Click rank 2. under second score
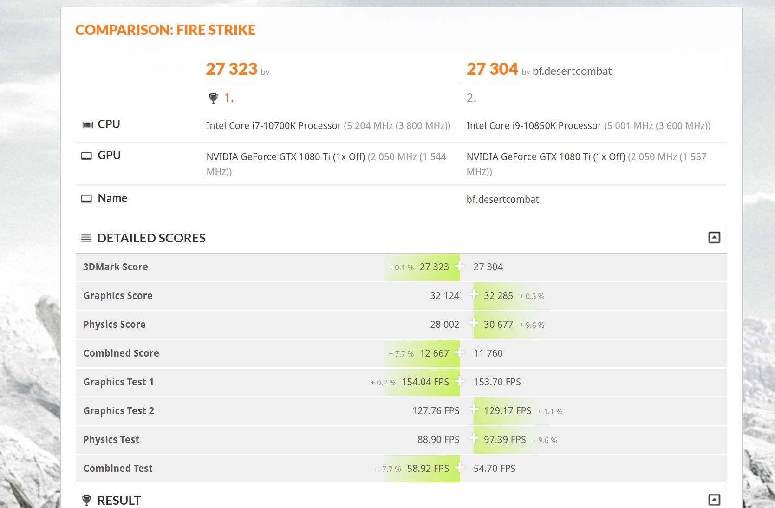The width and height of the screenshot is (775, 508). coord(471,98)
